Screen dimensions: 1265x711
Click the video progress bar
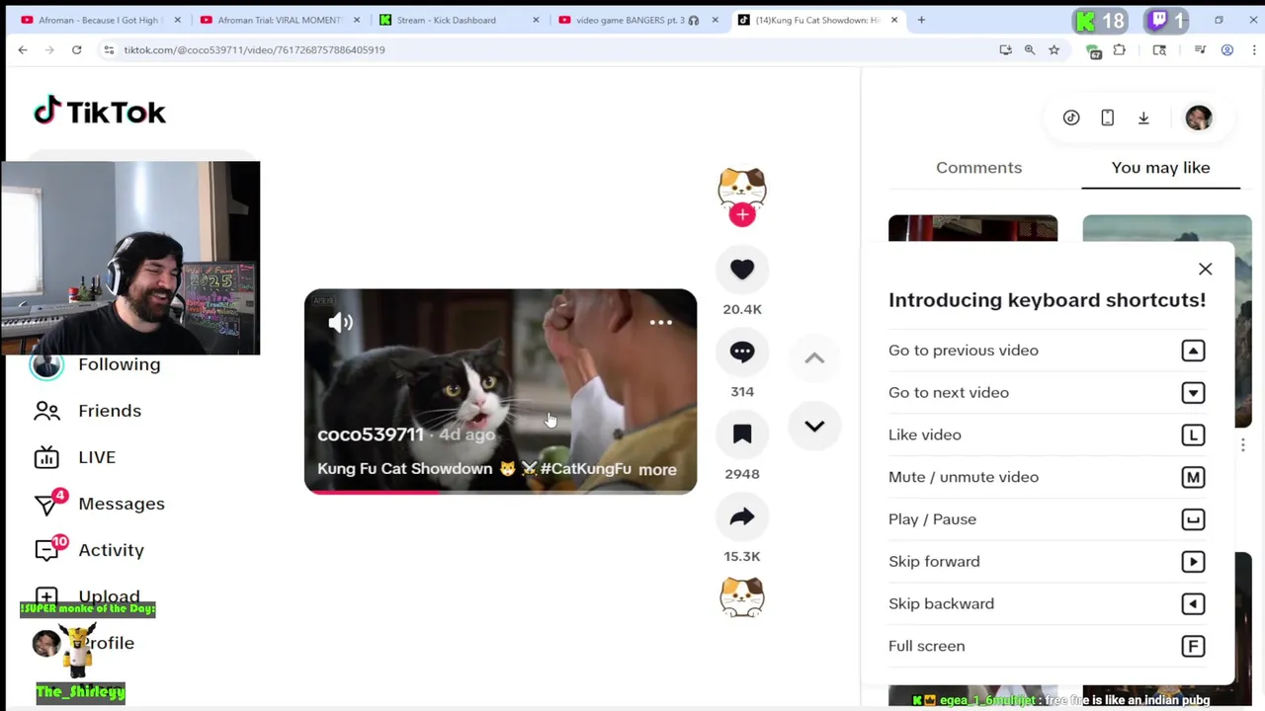pos(500,492)
